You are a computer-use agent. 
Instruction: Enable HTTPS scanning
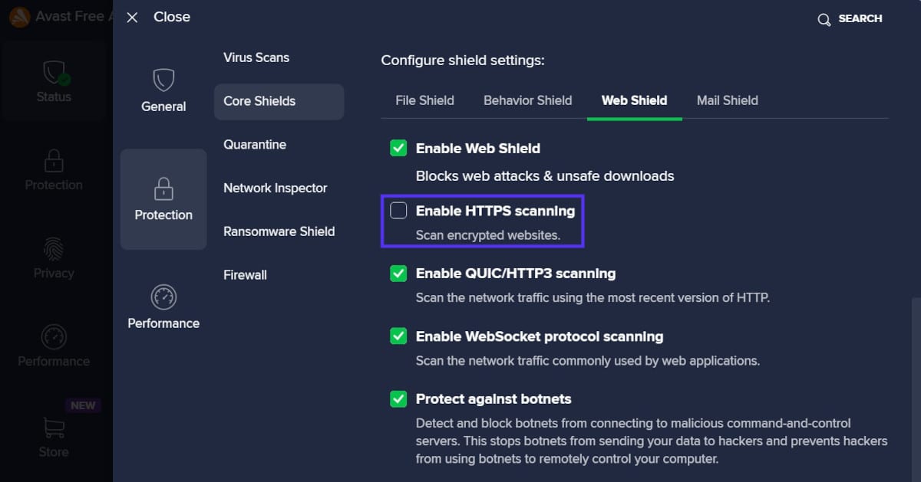(x=398, y=209)
